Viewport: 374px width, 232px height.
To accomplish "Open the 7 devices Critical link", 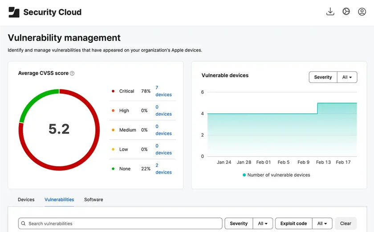I will (x=163, y=91).
